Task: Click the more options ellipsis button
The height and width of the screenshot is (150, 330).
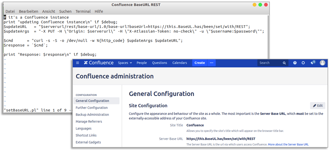Action: [211, 63]
